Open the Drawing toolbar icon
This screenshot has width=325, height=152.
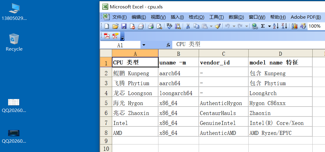point(303,26)
